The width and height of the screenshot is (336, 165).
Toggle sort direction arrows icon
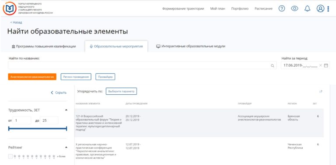pos(321,92)
